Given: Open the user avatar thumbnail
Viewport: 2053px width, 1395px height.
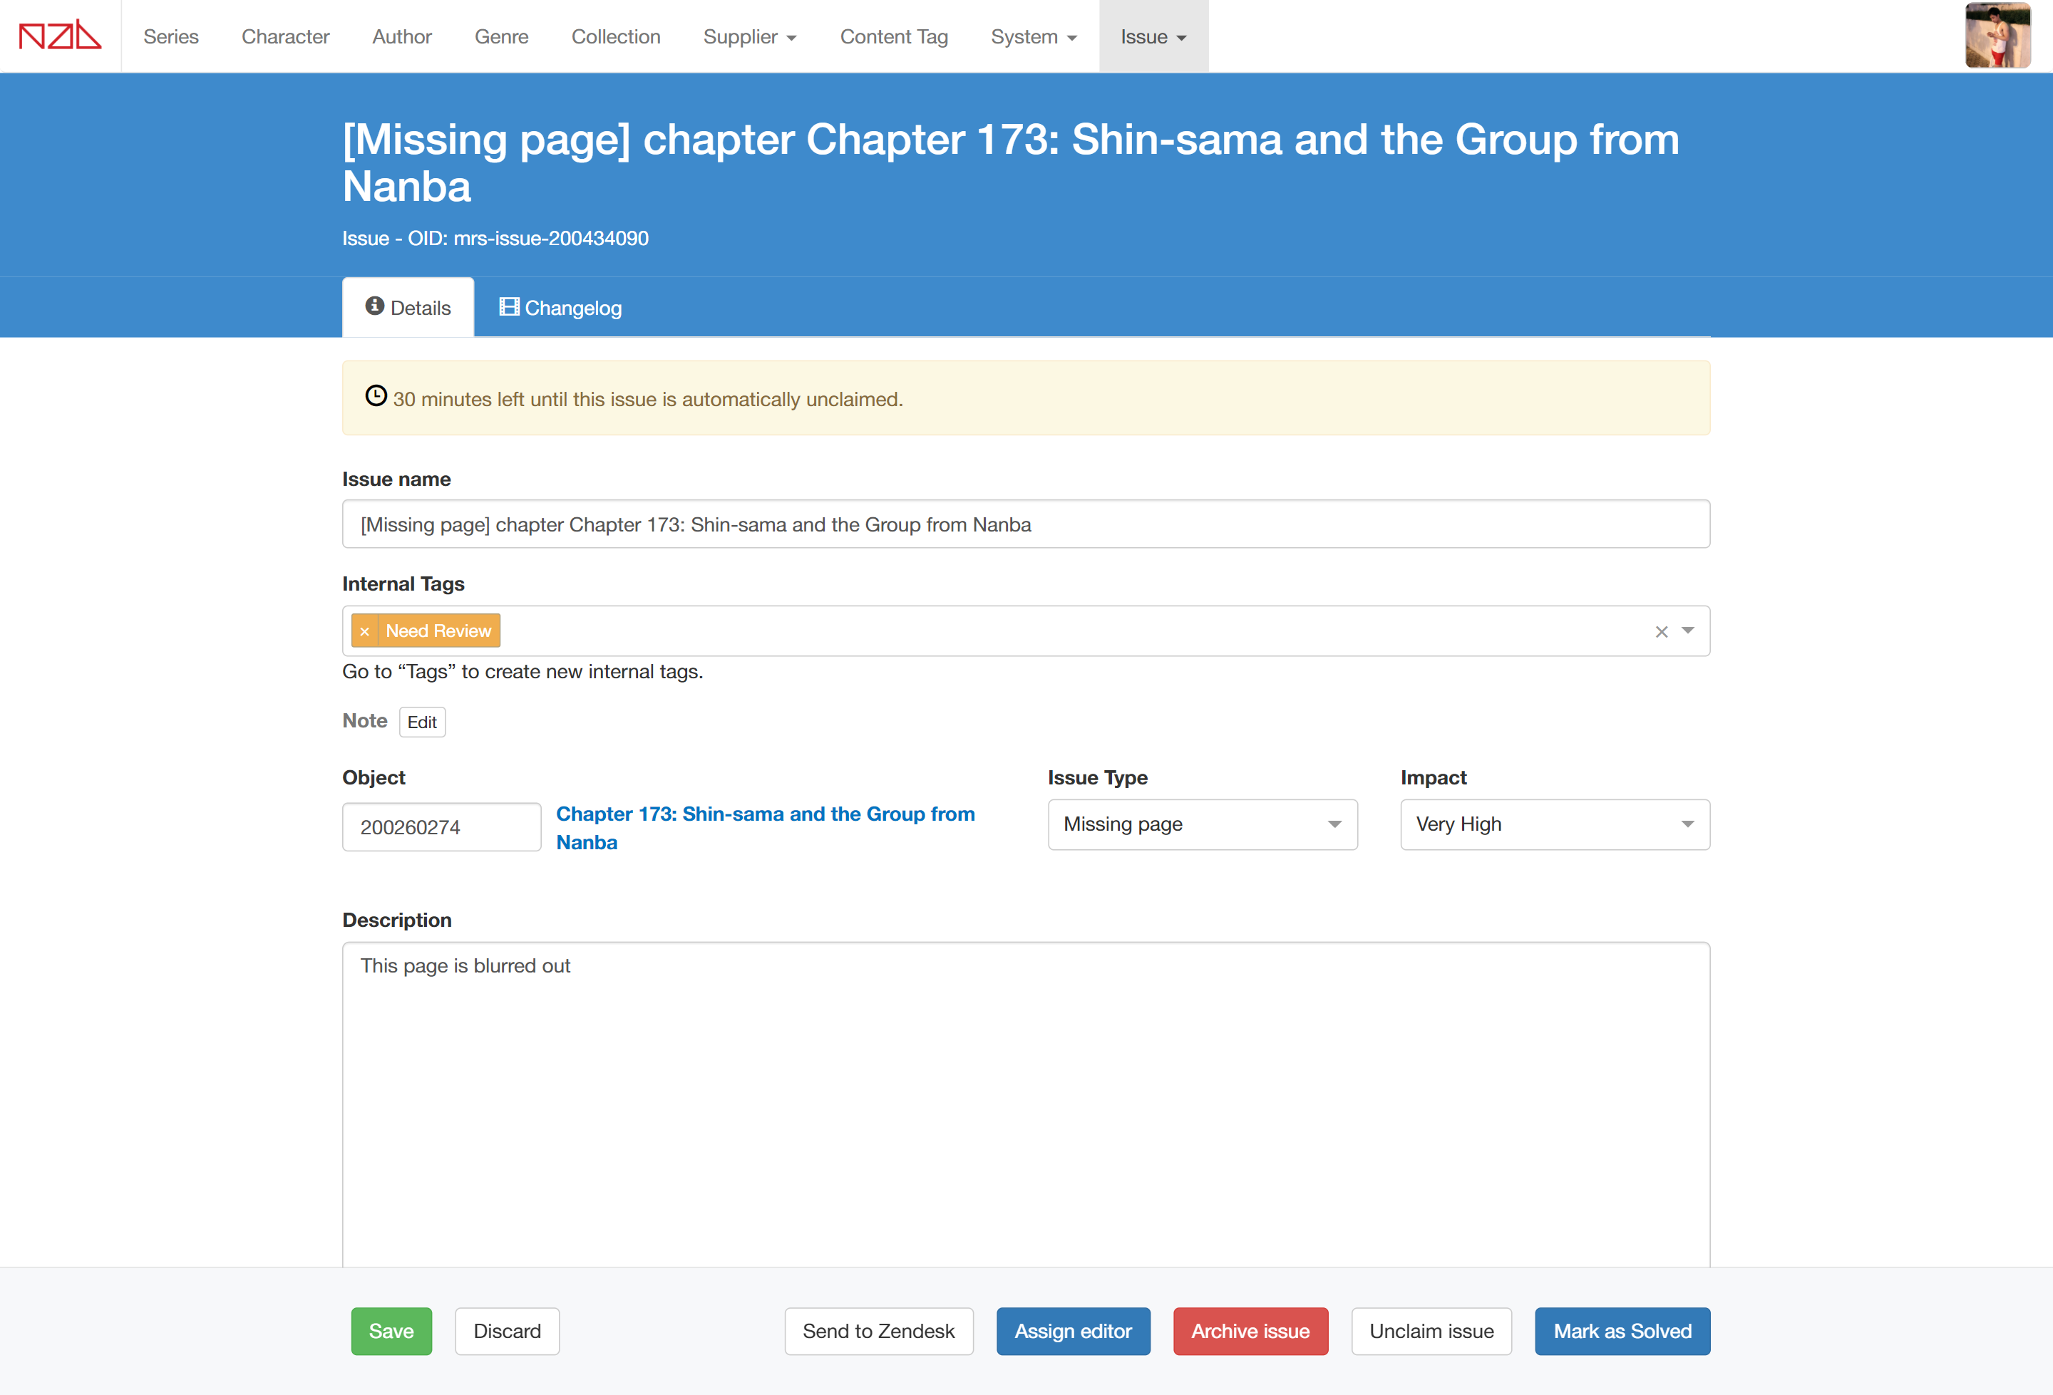Looking at the screenshot, I should pos(1997,36).
